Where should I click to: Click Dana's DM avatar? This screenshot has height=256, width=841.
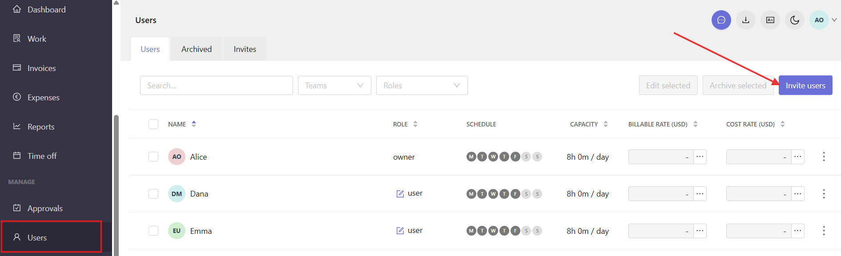coord(177,194)
